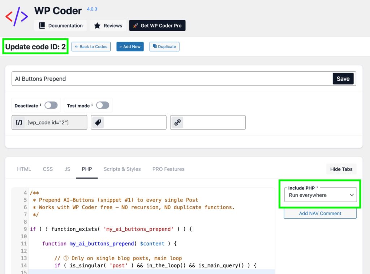The image size is (370, 274).
Task: Click the Documentation book icon
Action: tap(42, 26)
